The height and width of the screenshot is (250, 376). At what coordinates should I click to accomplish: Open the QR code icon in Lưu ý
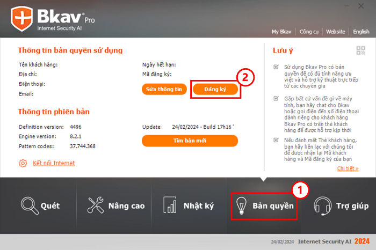360,50
